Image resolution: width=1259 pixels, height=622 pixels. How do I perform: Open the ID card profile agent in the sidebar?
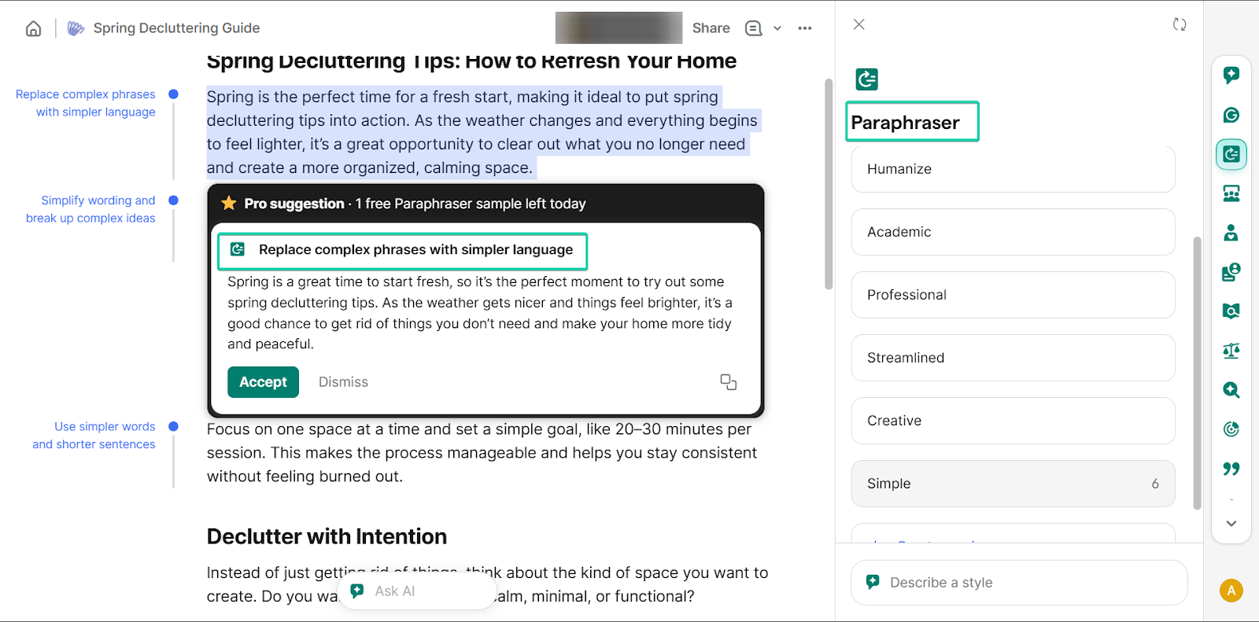click(x=1231, y=272)
